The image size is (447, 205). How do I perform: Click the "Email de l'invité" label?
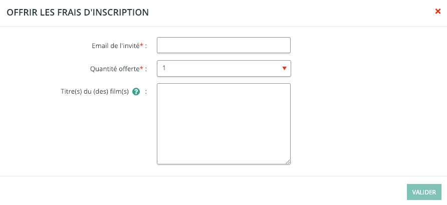(115, 46)
